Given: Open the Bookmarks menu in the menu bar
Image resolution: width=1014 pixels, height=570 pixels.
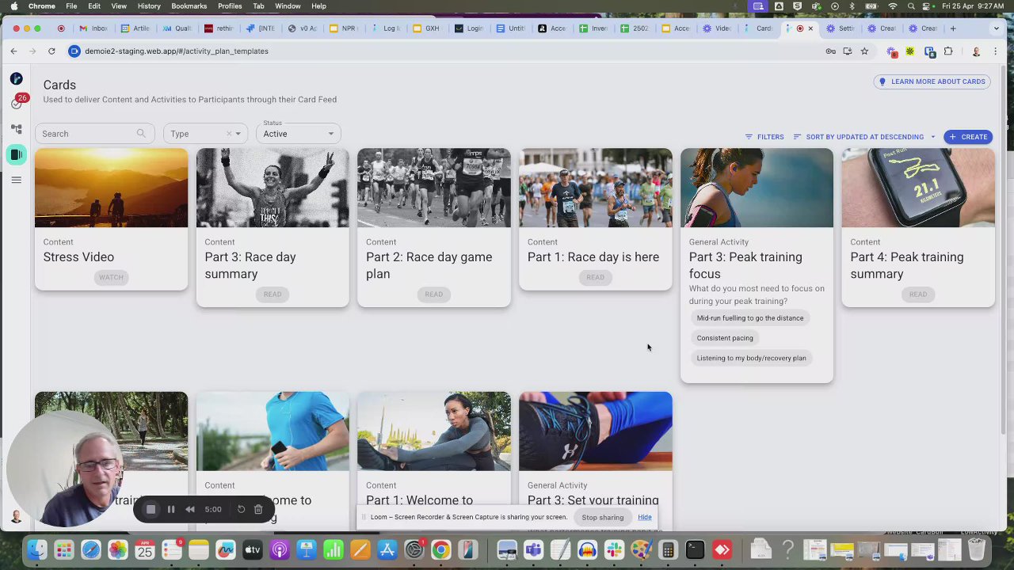Looking at the screenshot, I should point(189,6).
